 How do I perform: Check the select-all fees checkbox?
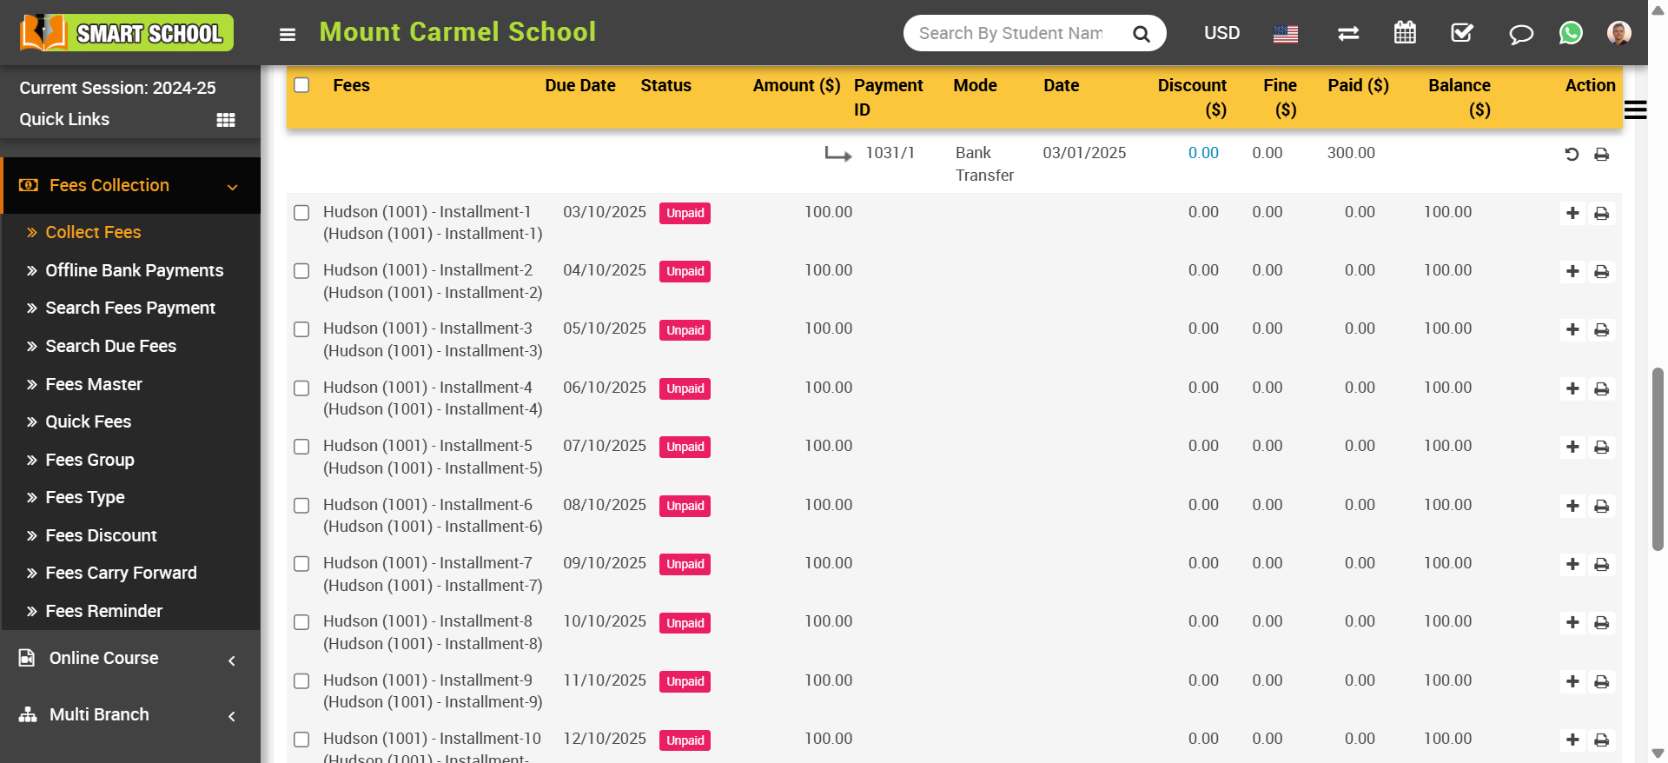click(x=301, y=85)
